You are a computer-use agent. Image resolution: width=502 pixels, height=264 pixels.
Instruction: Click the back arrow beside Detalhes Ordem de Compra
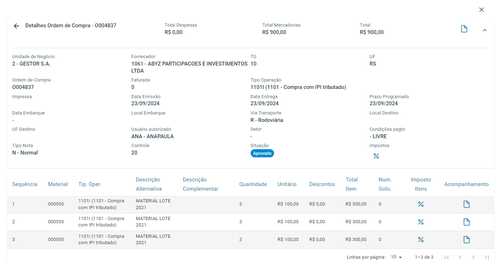click(x=16, y=26)
